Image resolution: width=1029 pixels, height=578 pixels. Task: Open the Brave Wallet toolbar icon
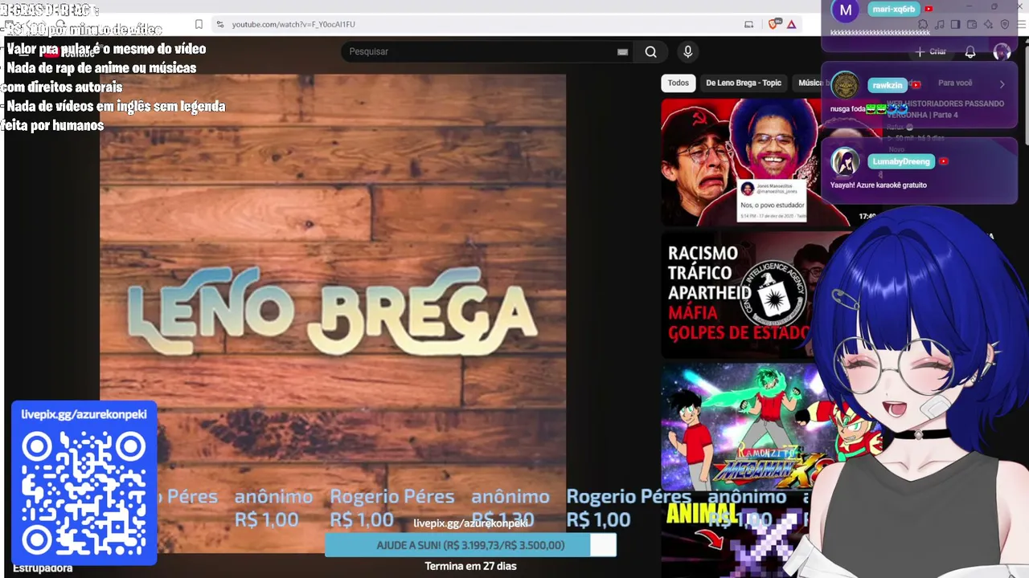[x=971, y=24]
